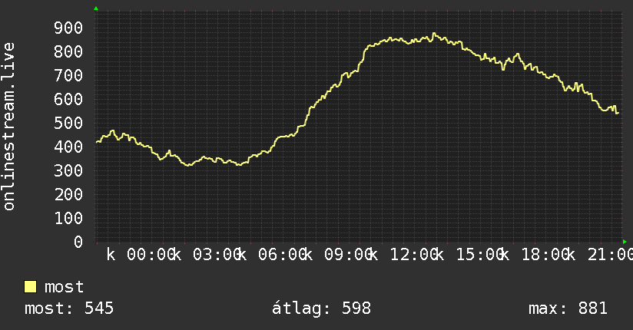Click the 'most: 545' current value
The width and height of the screenshot is (633, 330).
(x=69, y=309)
